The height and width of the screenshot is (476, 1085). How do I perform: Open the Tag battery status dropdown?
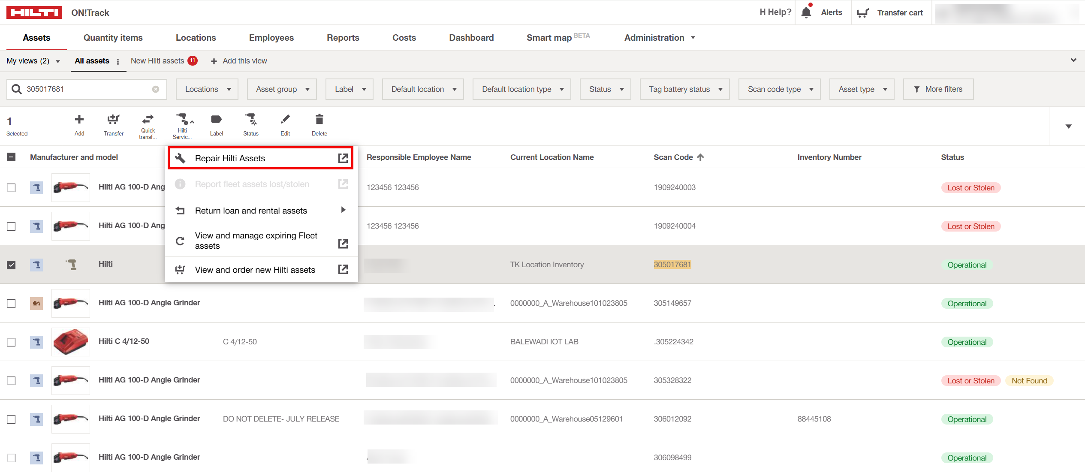(684, 89)
